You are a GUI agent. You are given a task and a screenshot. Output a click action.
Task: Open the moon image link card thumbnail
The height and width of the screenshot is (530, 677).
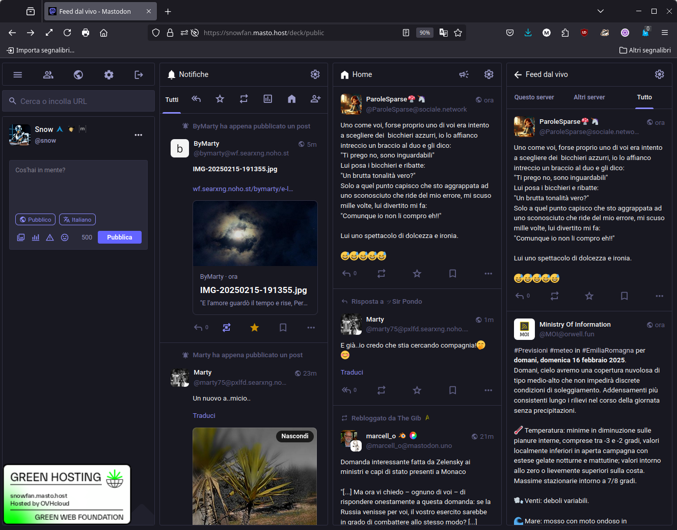pos(255,233)
